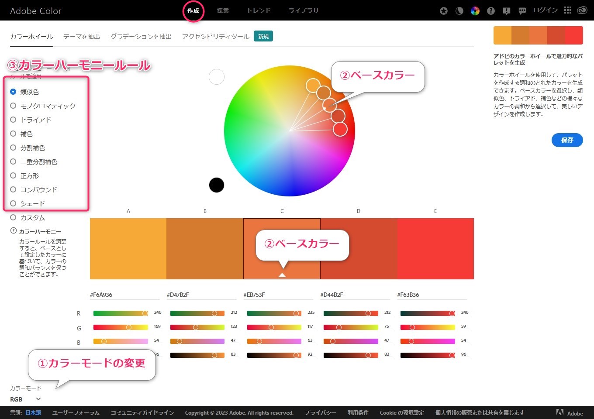Edit the #F6A936 hex field
594x419 pixels.
coord(125,295)
